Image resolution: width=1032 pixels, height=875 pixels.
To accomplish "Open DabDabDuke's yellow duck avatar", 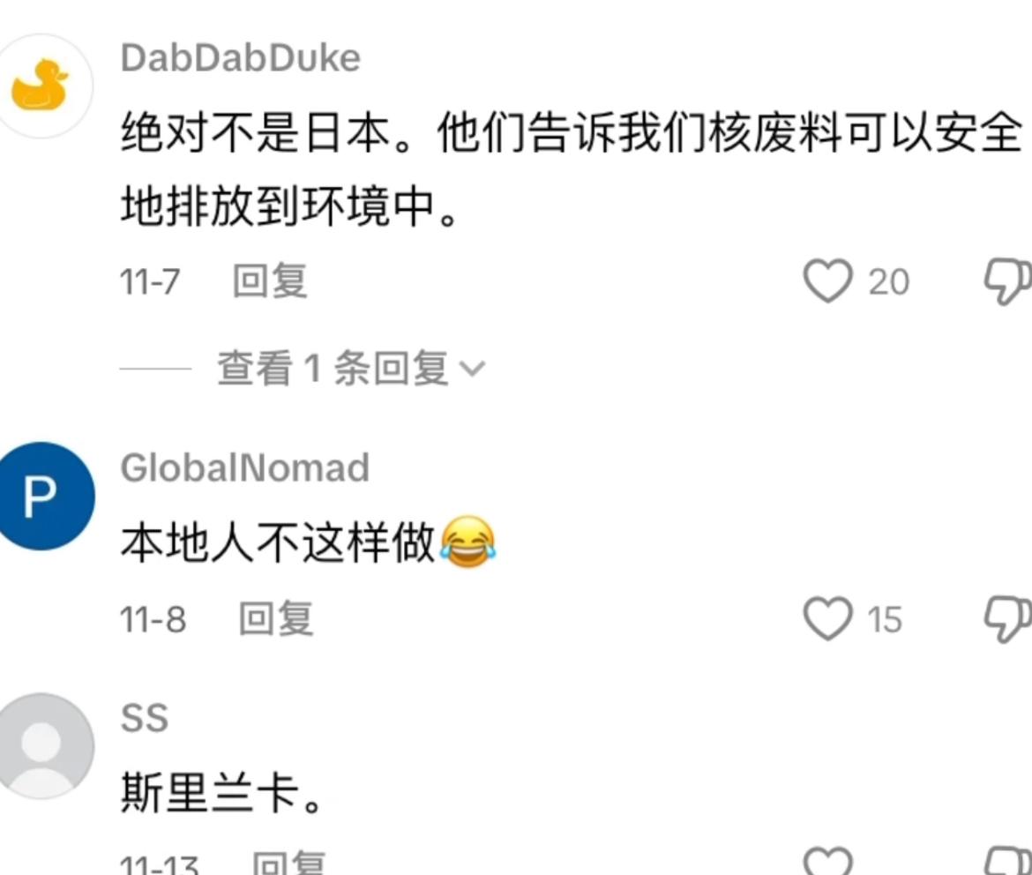I will 41,86.
